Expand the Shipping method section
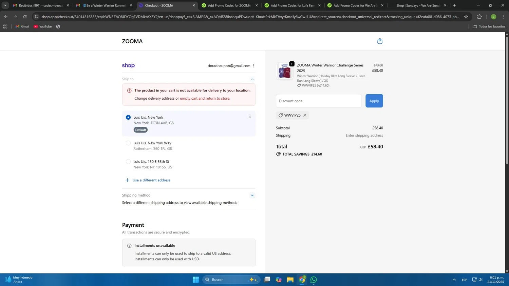 pos(252,196)
